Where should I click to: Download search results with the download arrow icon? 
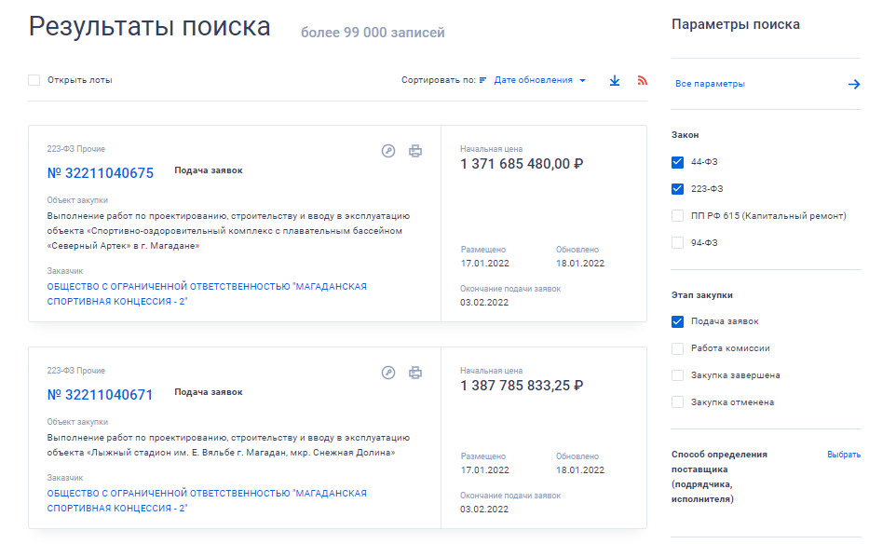[615, 80]
